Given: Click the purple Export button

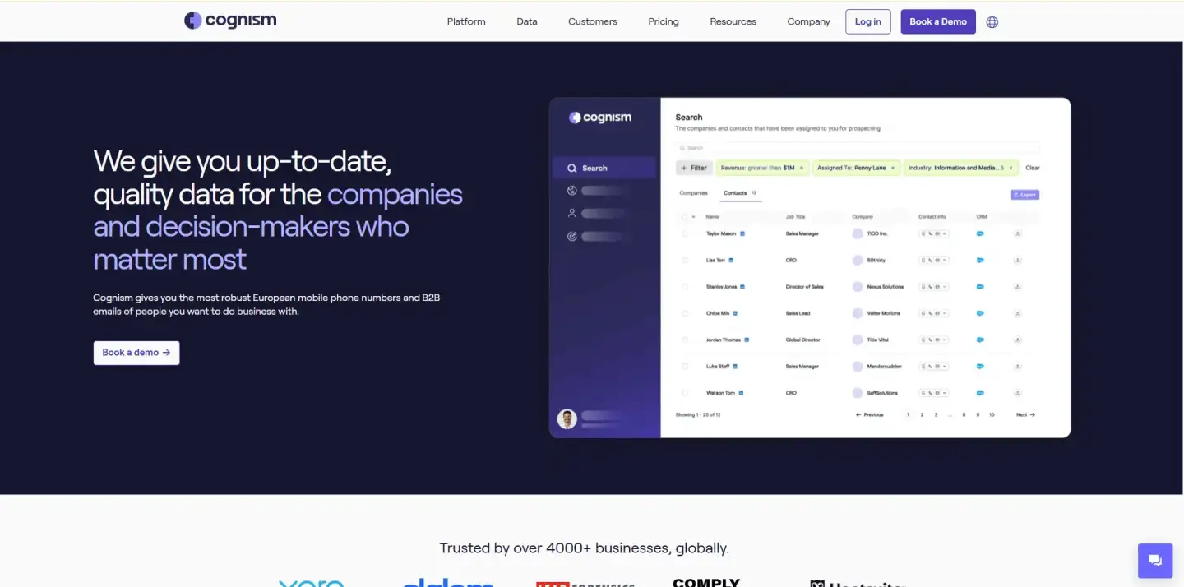Looking at the screenshot, I should click(1024, 195).
